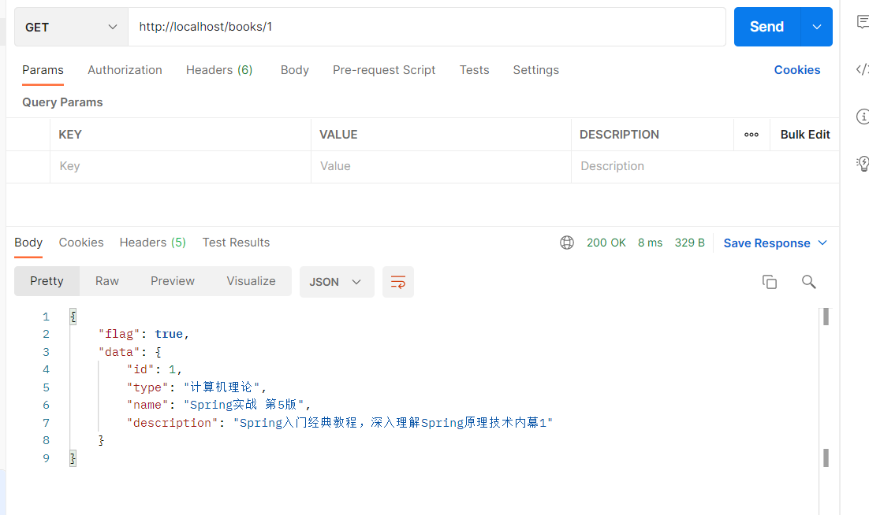The image size is (869, 515).
Task: Select the Pretty view mode
Action: [x=47, y=281]
